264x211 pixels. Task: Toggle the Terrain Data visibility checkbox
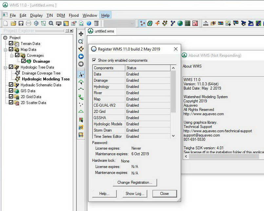11,44
